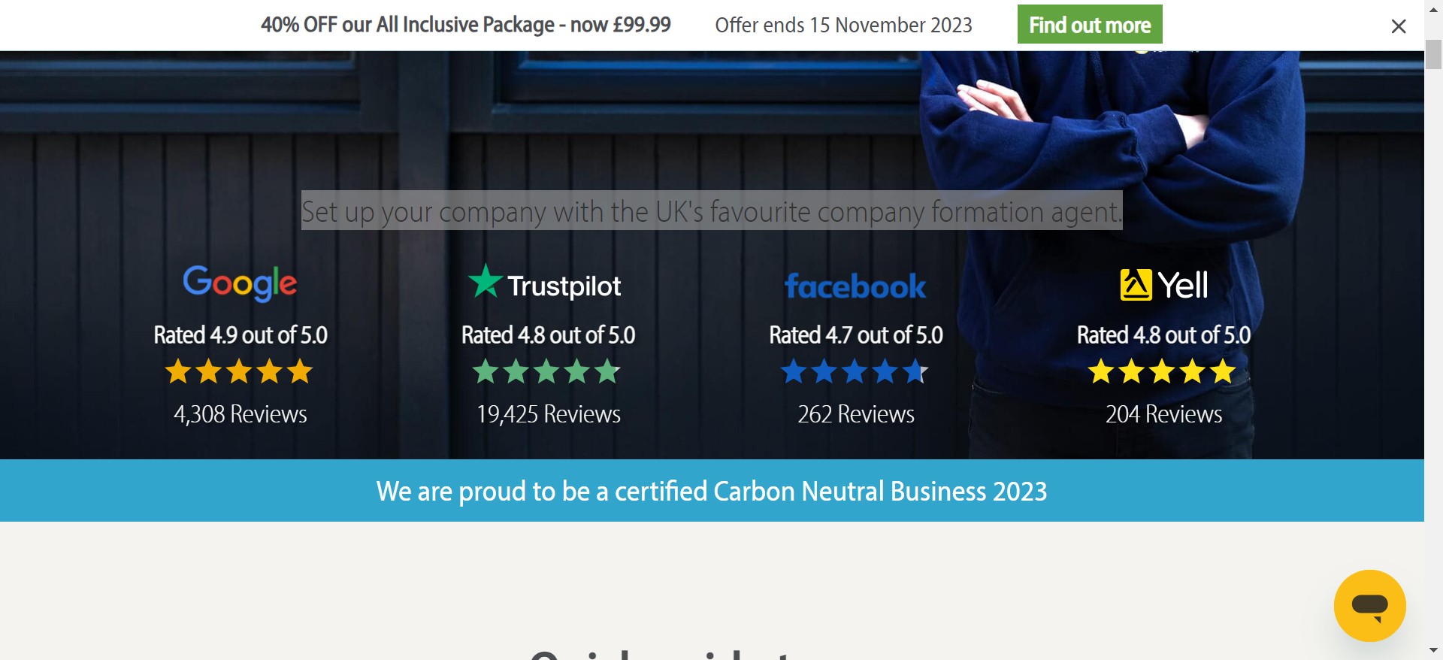Open the 4,308 Reviews Google link
The height and width of the screenshot is (660, 1443).
(x=240, y=414)
